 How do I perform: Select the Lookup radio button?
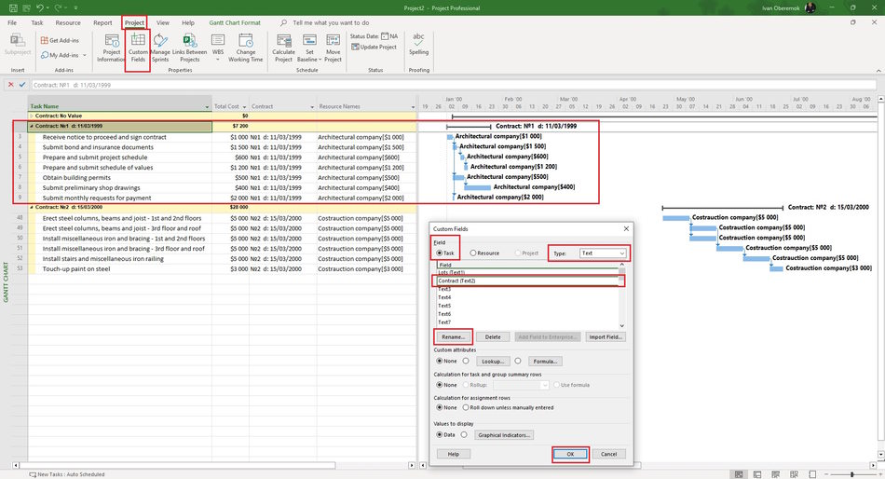coord(466,361)
